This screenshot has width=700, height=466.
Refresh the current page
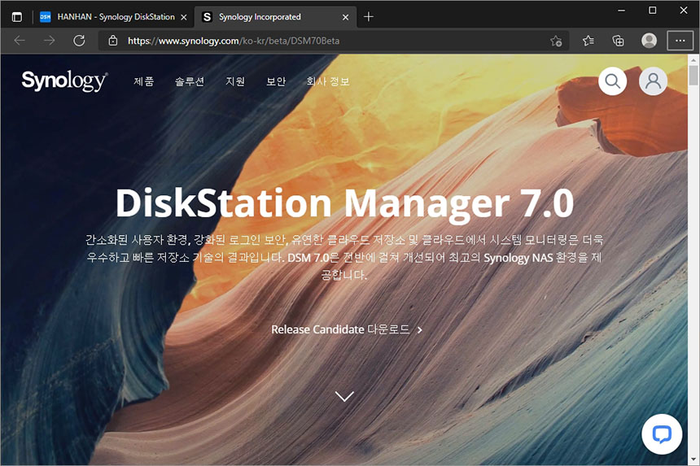point(79,41)
